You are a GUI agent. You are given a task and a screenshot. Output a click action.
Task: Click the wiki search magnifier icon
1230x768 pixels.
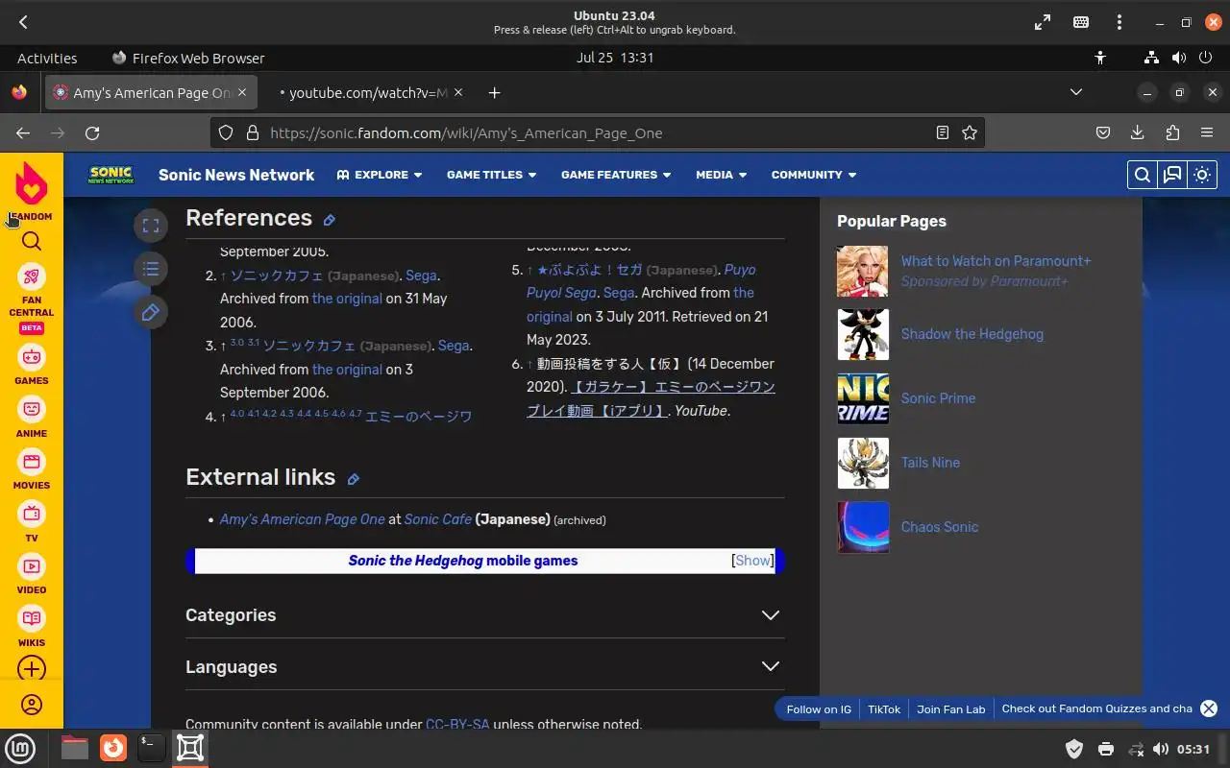point(1142,175)
